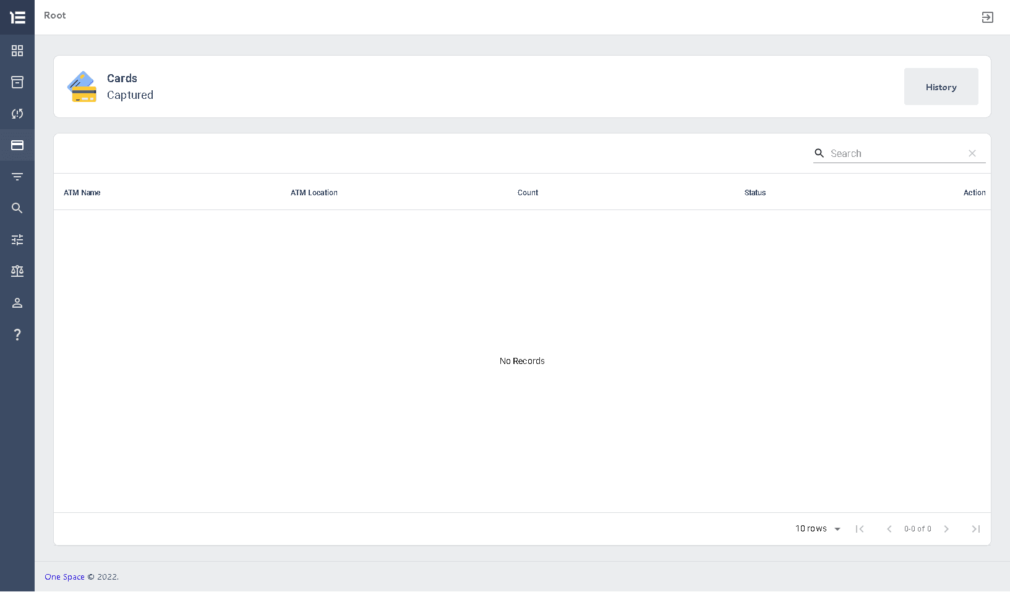The width and height of the screenshot is (1010, 592).
Task: Jump to the last page of results
Action: click(975, 529)
